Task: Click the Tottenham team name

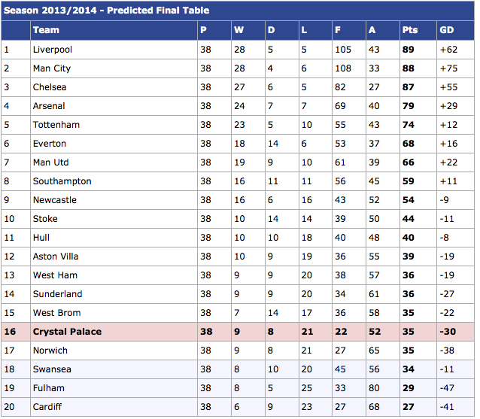Action: 56,125
